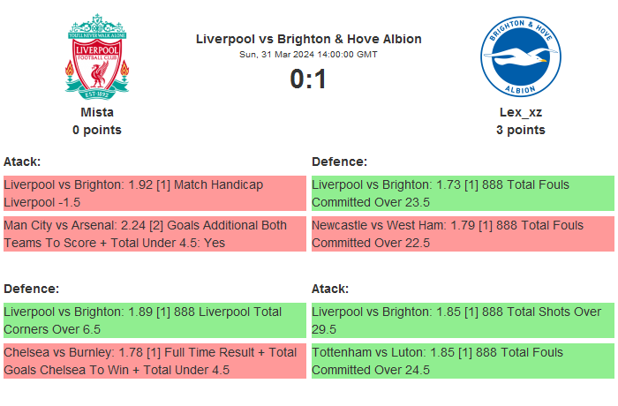Select the Total Shots Over 29.5 bet
The height and width of the screenshot is (406, 618).
pos(461,320)
